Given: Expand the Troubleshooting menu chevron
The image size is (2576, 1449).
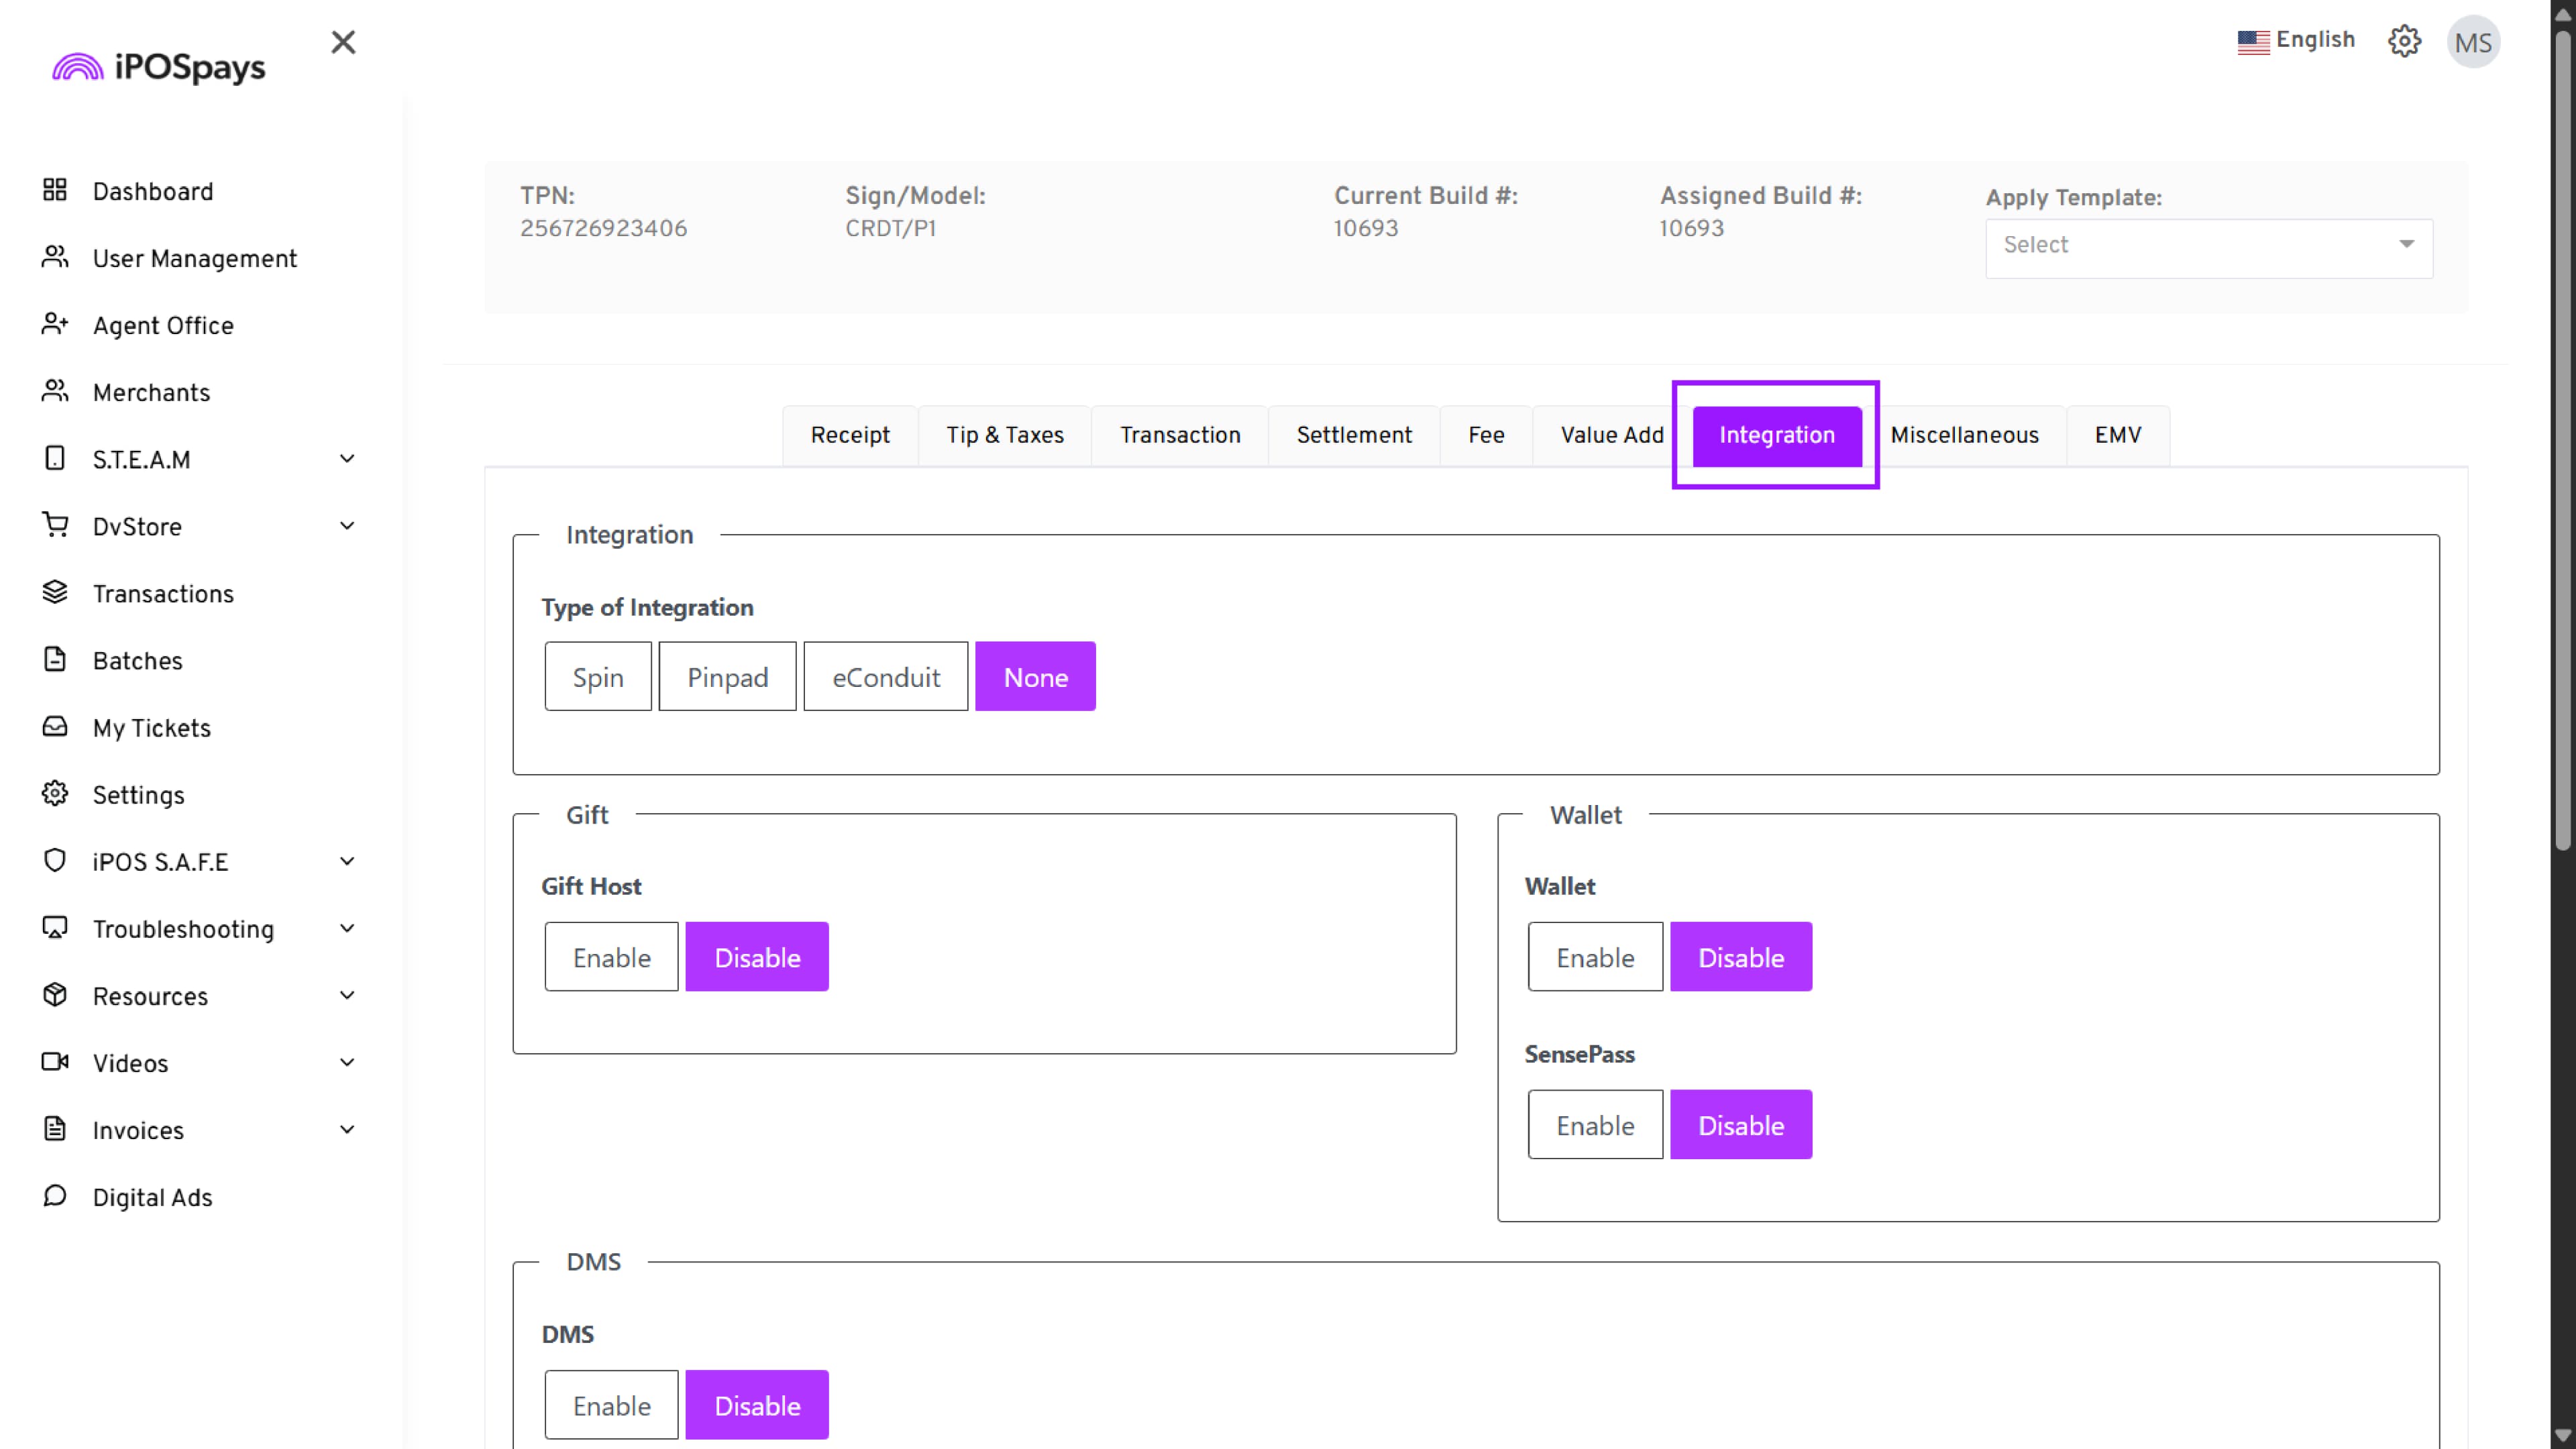Looking at the screenshot, I should click(347, 929).
